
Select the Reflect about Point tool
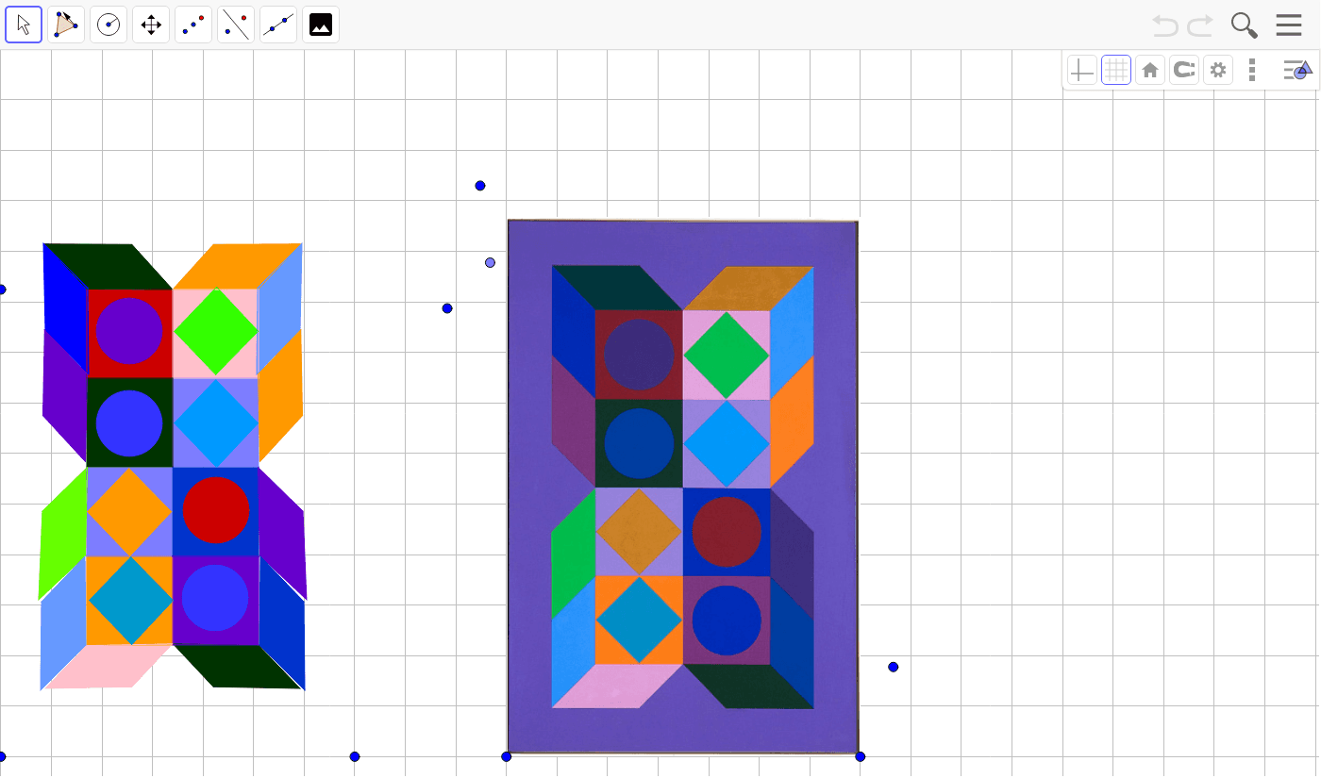point(193,25)
